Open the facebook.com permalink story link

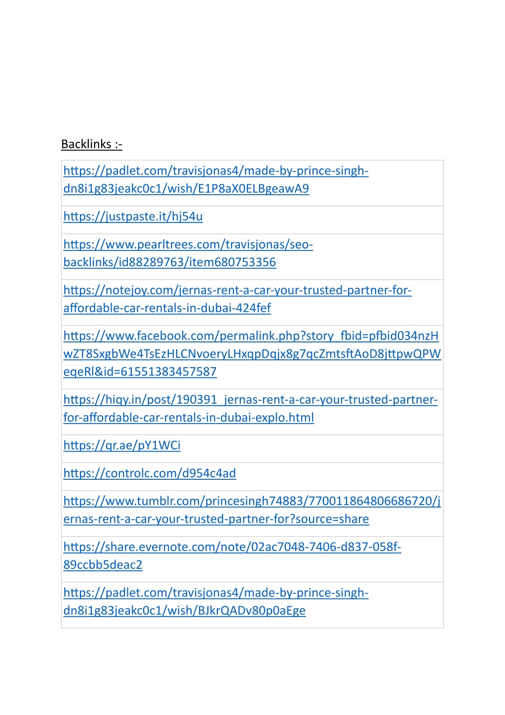click(252, 354)
